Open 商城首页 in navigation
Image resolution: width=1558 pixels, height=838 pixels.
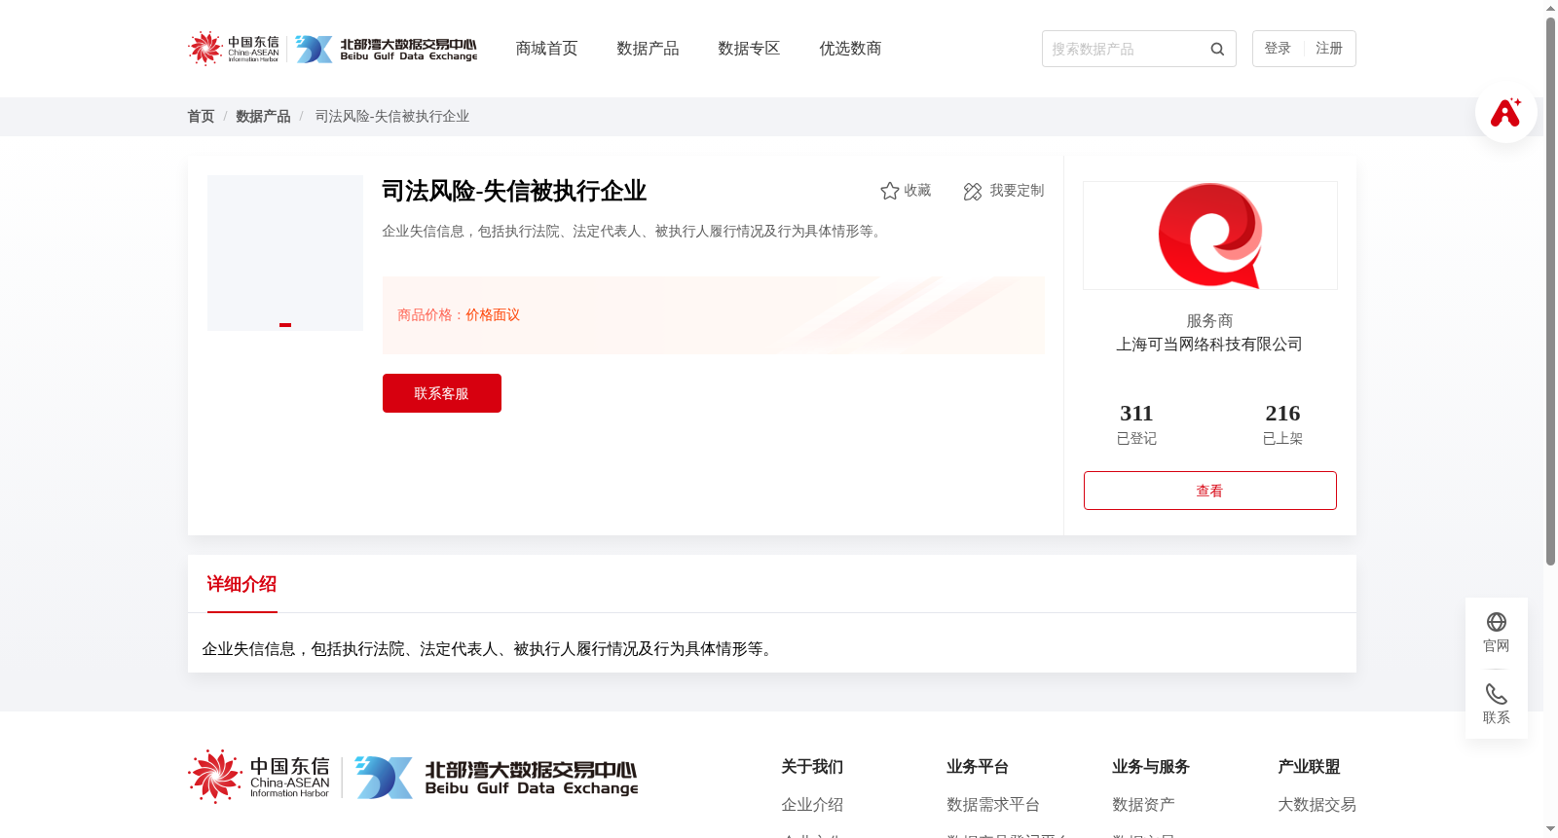point(546,49)
